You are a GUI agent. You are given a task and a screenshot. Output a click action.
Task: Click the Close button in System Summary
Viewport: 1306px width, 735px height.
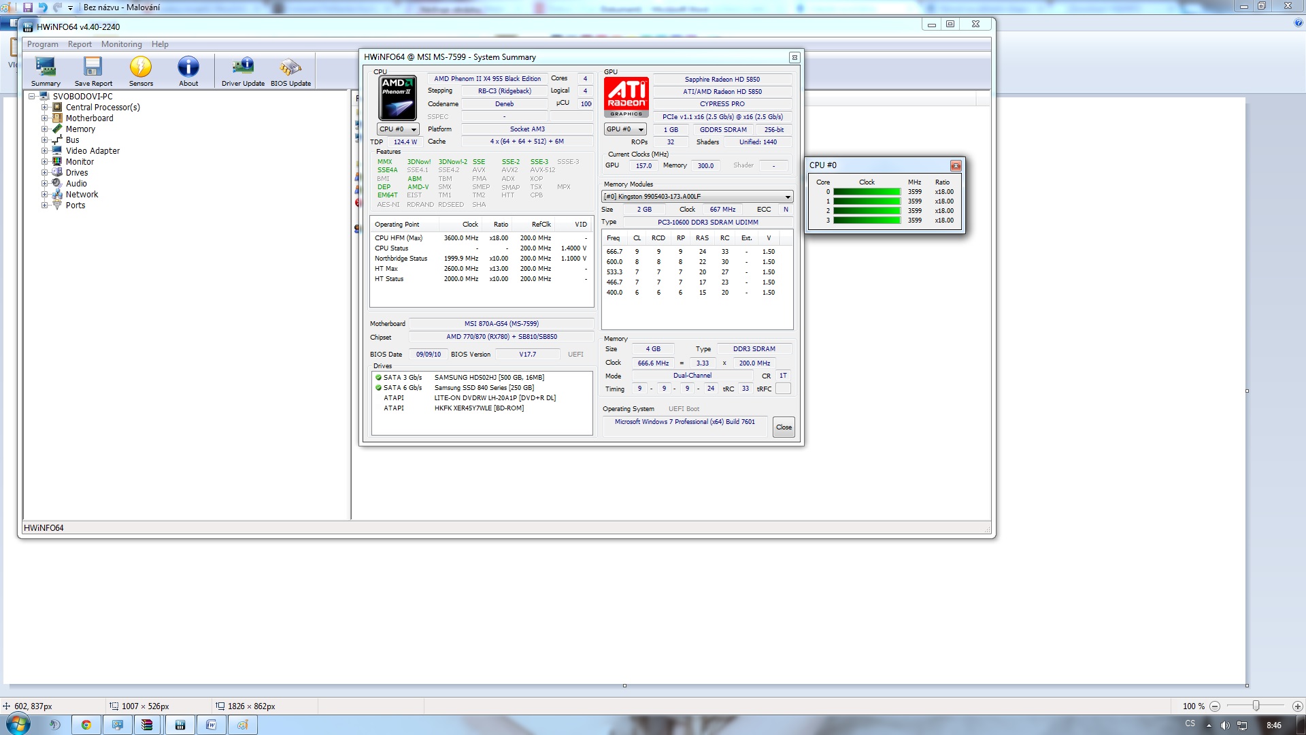pyautogui.click(x=784, y=427)
